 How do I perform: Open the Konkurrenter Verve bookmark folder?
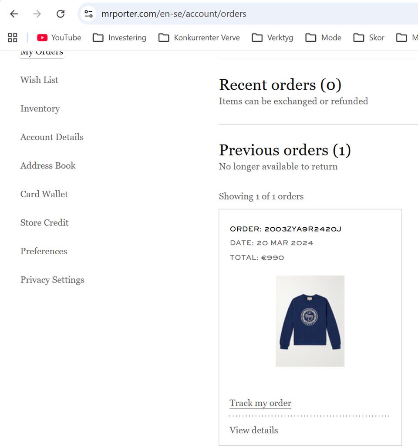click(x=199, y=37)
